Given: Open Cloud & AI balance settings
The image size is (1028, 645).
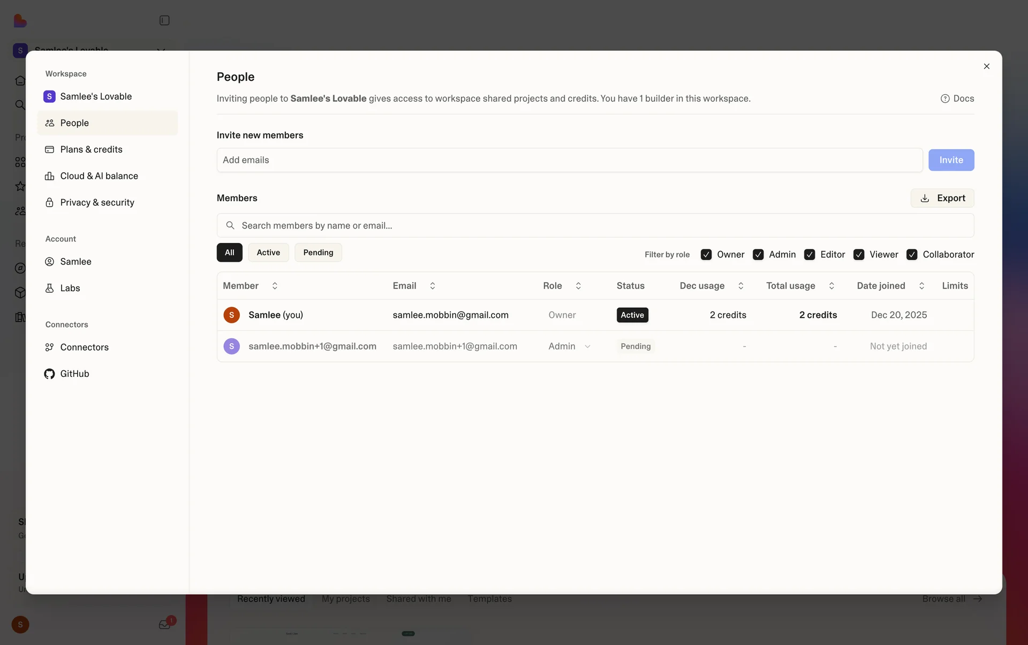Looking at the screenshot, I should [x=99, y=176].
